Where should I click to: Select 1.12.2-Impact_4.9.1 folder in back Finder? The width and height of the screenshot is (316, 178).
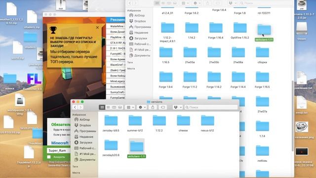[167, 32]
